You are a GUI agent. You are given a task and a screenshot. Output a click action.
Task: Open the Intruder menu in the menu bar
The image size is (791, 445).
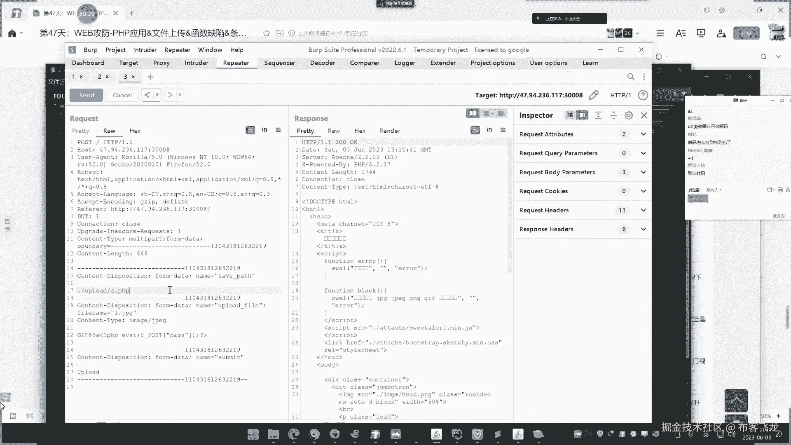pyautogui.click(x=145, y=50)
